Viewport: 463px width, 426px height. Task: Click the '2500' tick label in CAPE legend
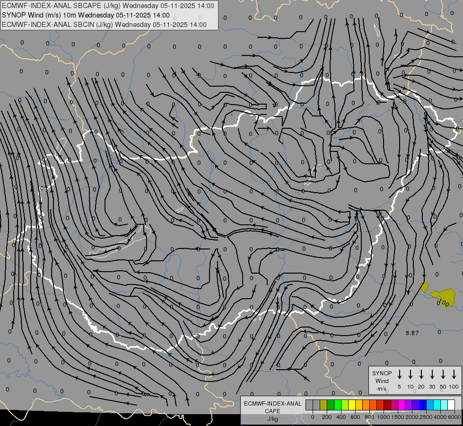426,417
